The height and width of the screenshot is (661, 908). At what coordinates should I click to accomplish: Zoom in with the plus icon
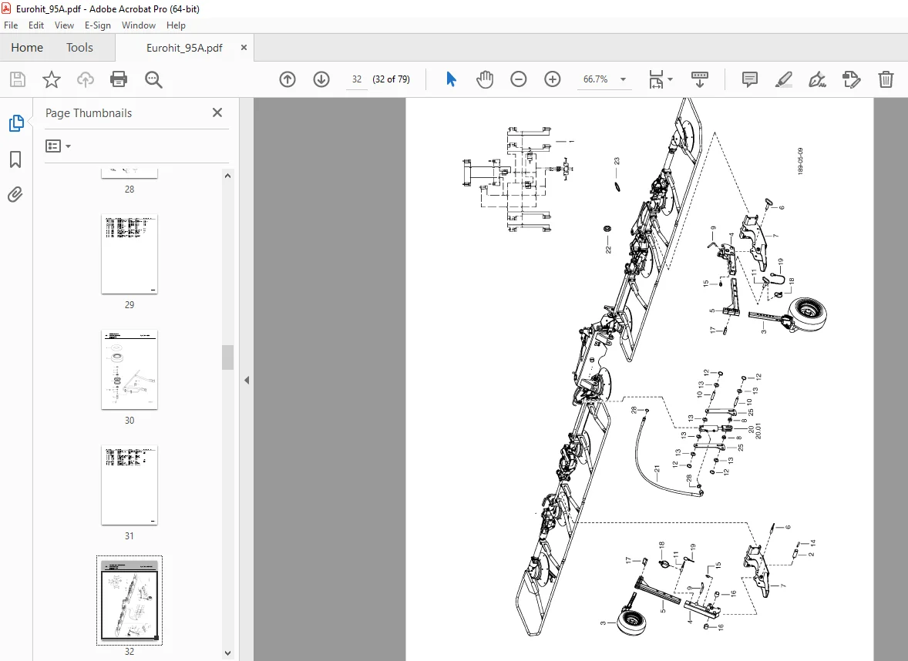tap(553, 79)
